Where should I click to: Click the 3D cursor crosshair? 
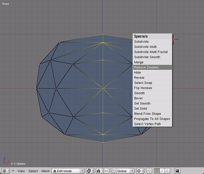175,39
